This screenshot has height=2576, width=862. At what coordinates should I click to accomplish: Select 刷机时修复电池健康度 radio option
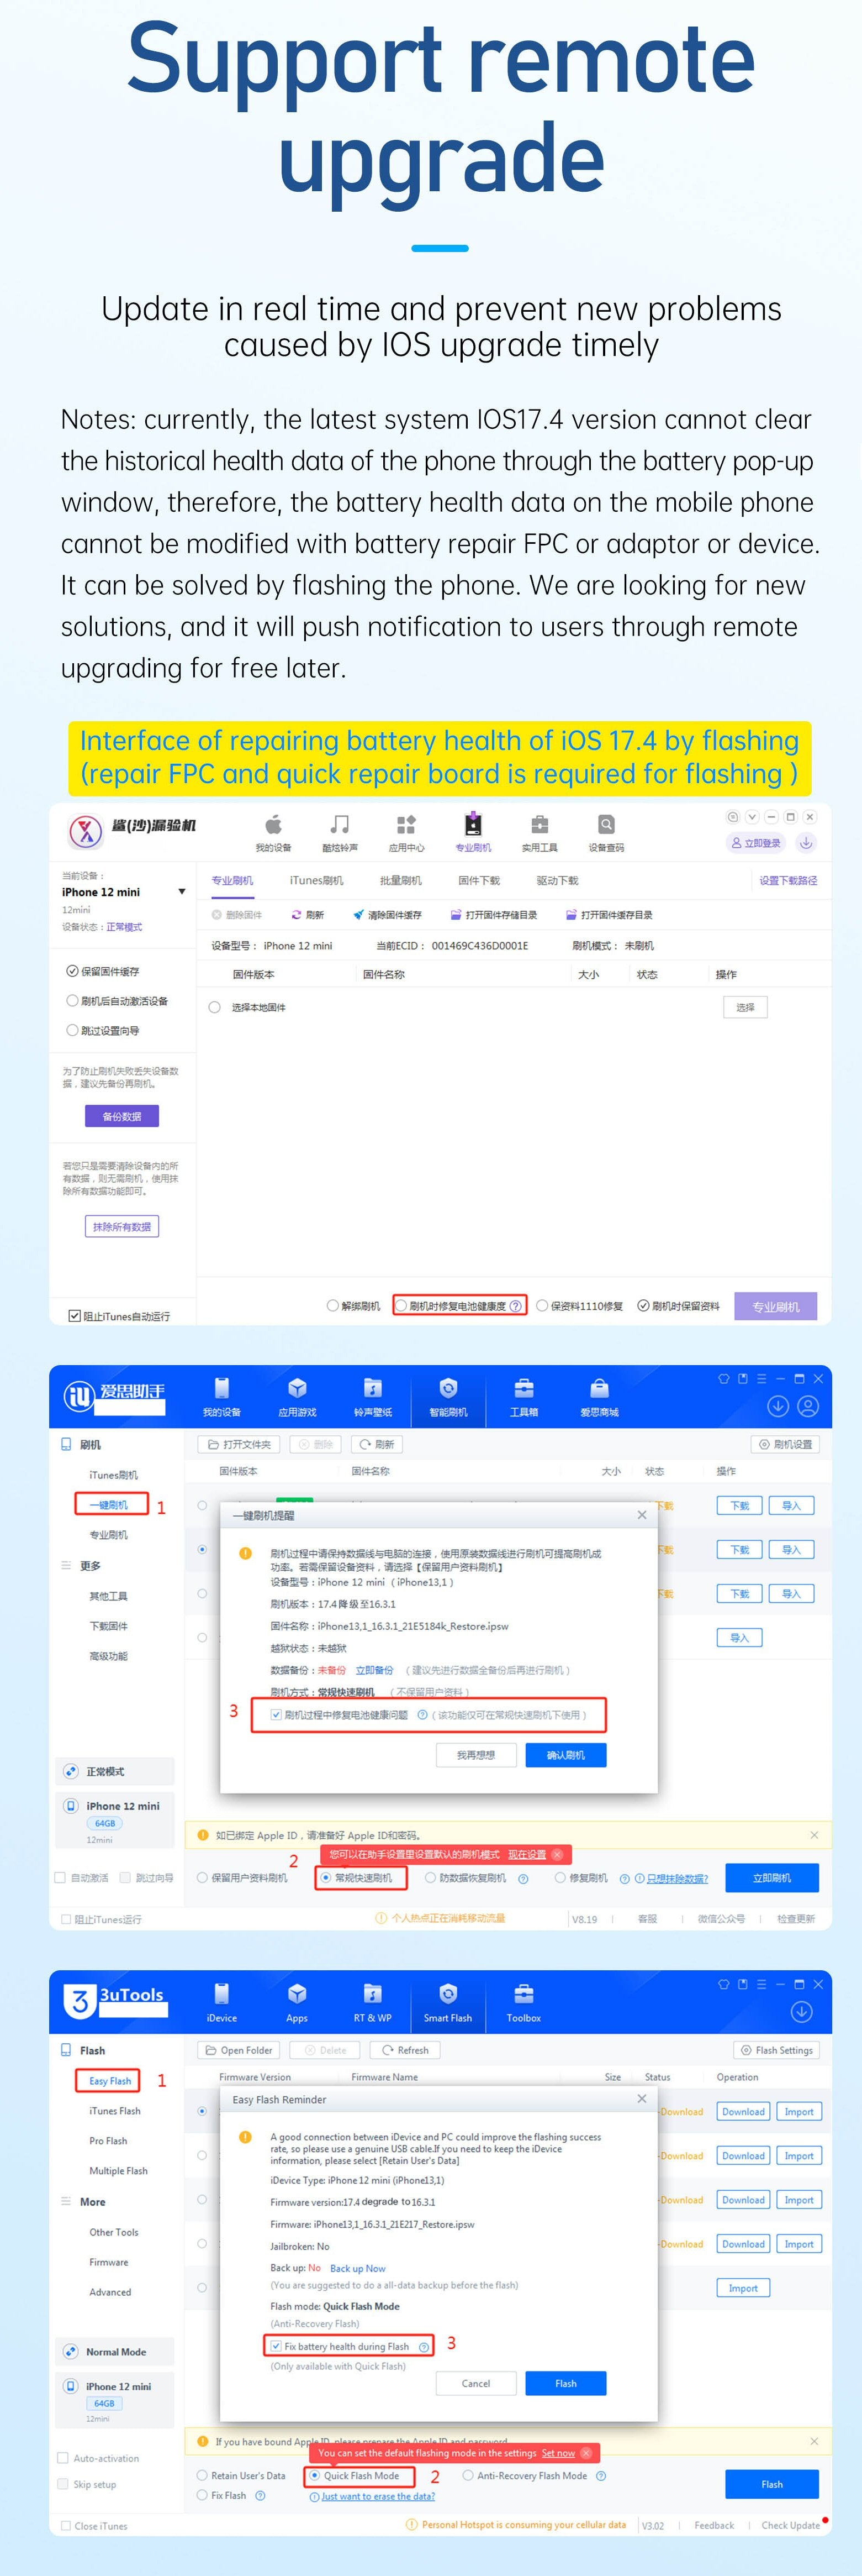(x=401, y=1306)
